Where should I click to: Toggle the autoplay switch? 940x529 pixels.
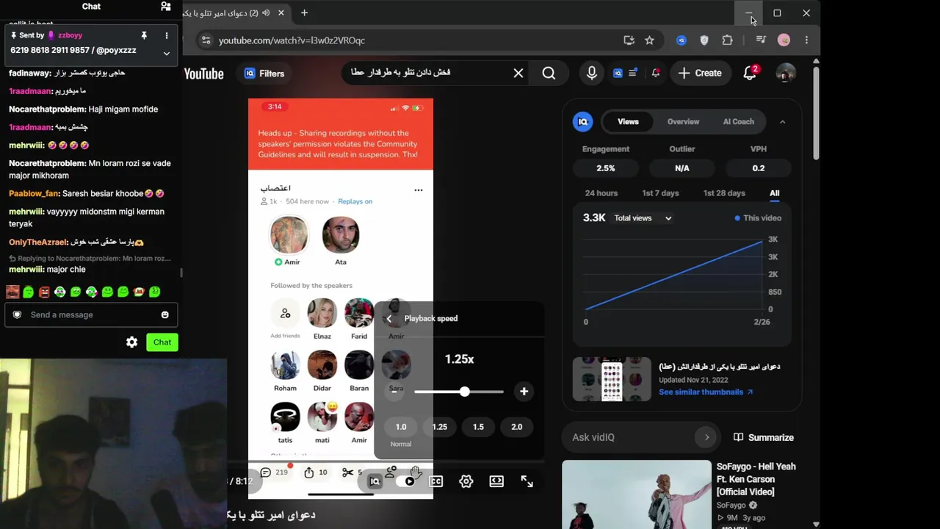[406, 482]
